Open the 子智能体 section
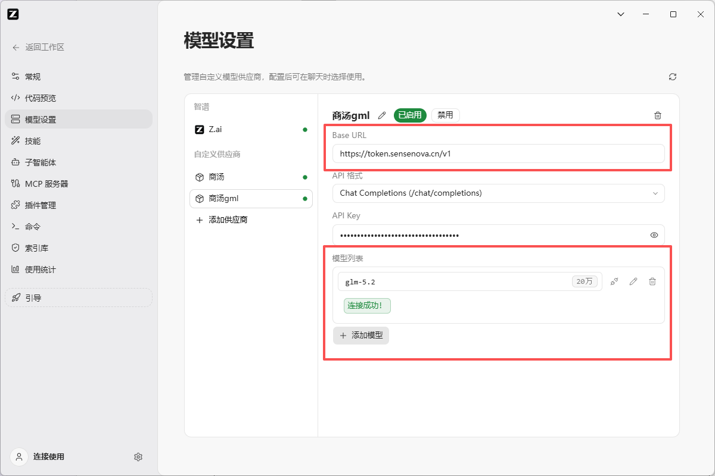 [x=79, y=162]
